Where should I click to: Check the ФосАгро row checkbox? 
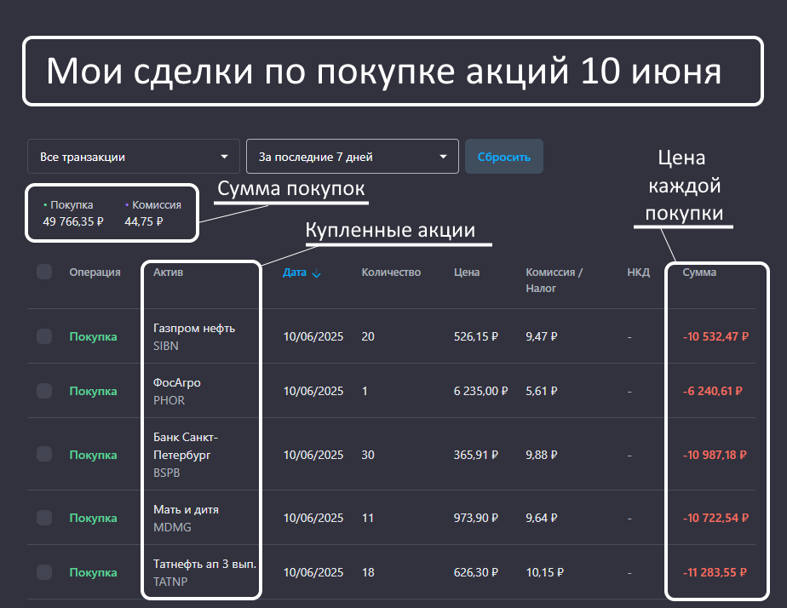44,391
